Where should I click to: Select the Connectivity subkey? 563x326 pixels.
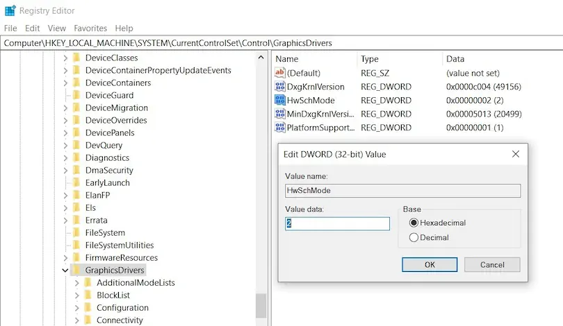click(120, 320)
